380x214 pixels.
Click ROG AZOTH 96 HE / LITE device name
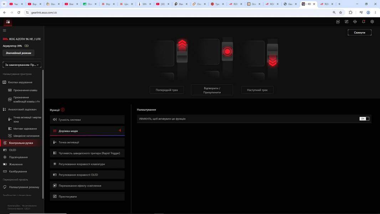25,39
